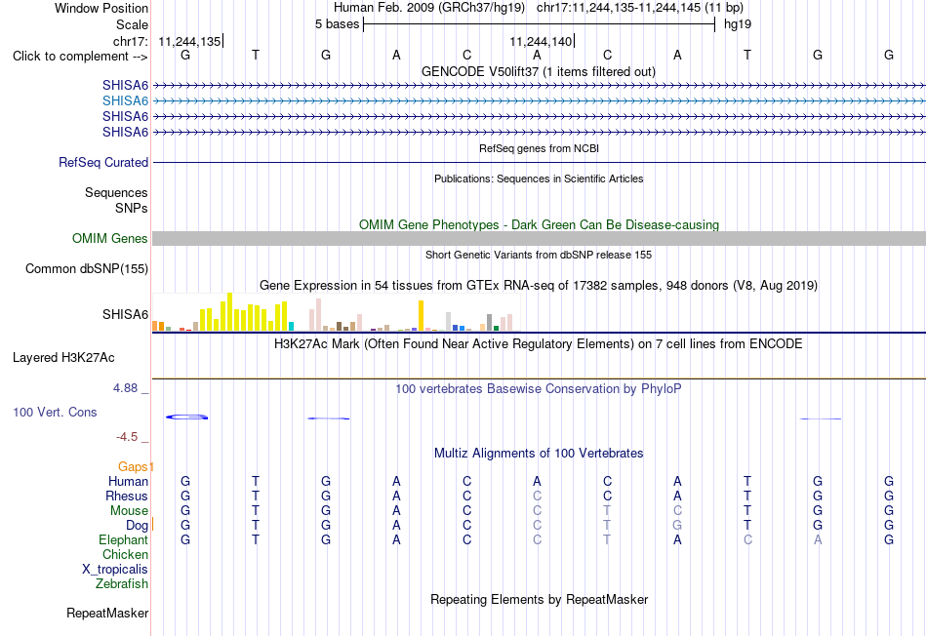
Task: Click the Rhesus species row label
Action: point(127,496)
